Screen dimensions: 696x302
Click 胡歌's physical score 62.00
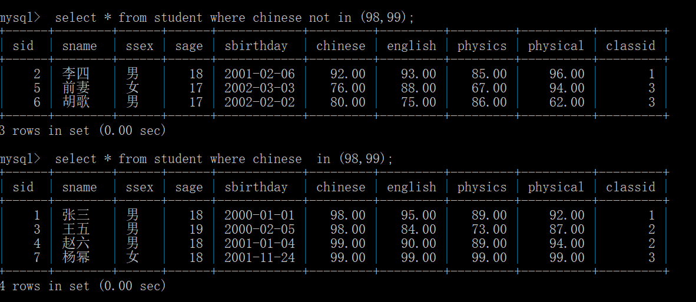tap(566, 102)
